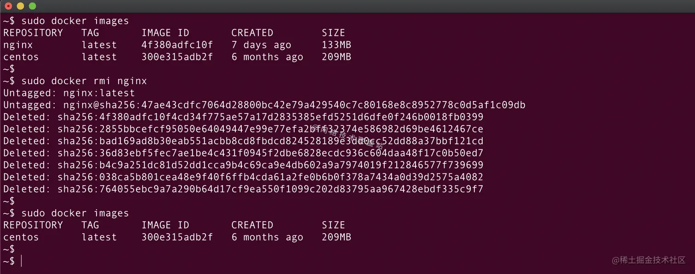Click the Untagged nginx@sha256:47ae43cd line
Screen dimensions: 695x274
click(264, 105)
